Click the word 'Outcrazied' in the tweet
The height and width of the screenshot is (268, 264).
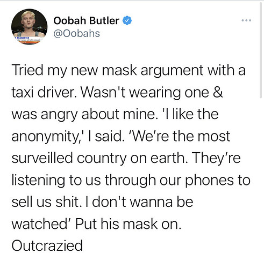coord(47,245)
